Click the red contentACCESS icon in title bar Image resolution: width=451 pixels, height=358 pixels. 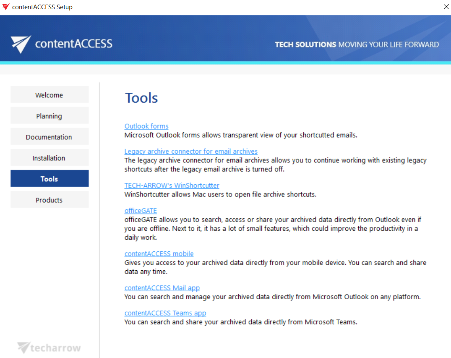click(x=5, y=7)
